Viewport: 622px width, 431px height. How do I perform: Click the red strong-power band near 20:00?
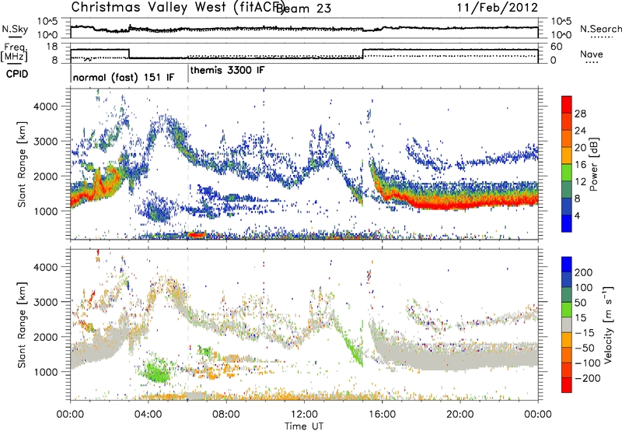point(460,205)
